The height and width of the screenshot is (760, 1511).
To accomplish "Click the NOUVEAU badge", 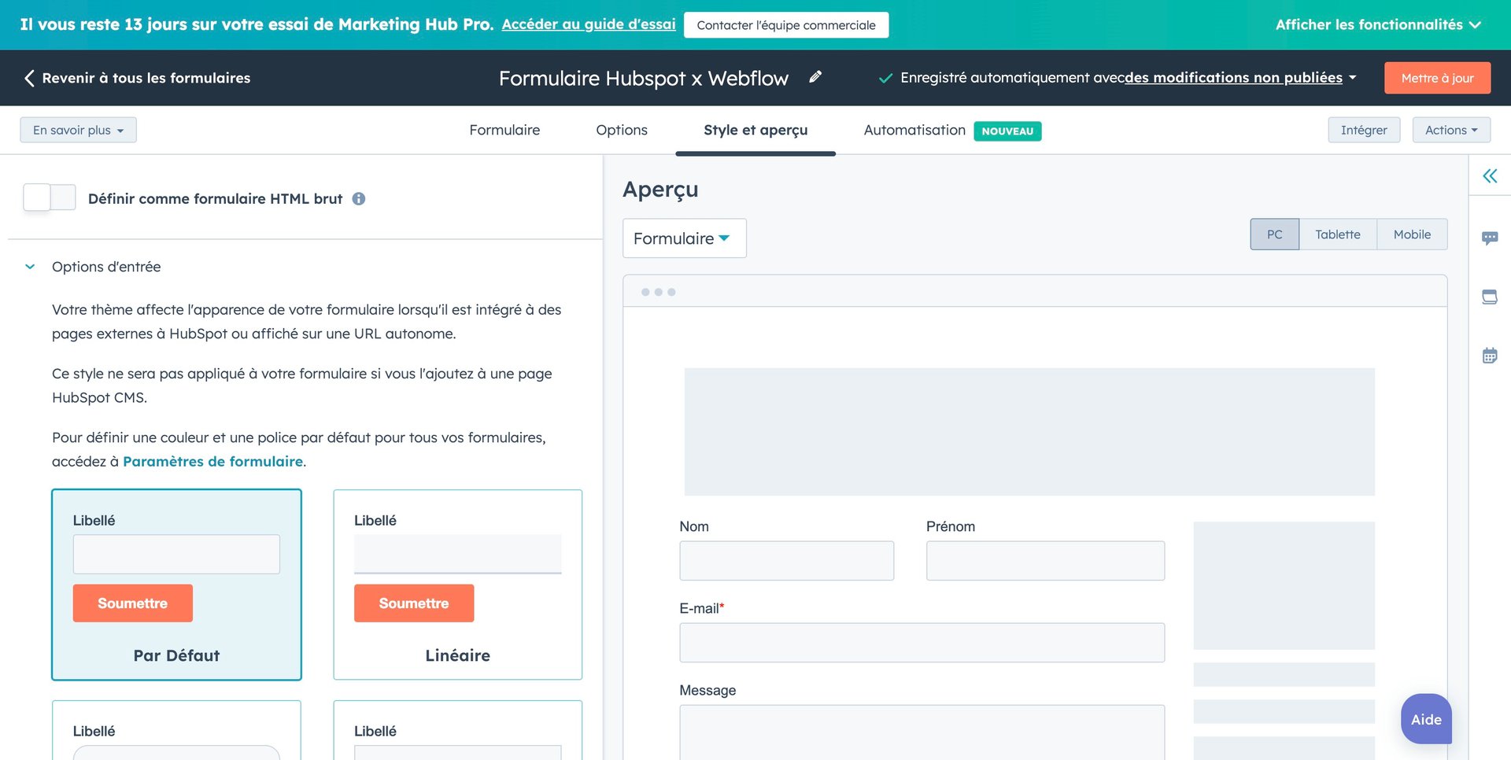I will coord(1007,131).
